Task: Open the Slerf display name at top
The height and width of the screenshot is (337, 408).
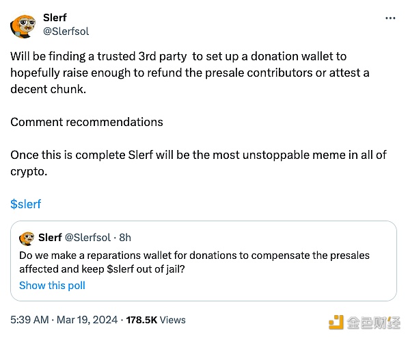Action: point(55,18)
